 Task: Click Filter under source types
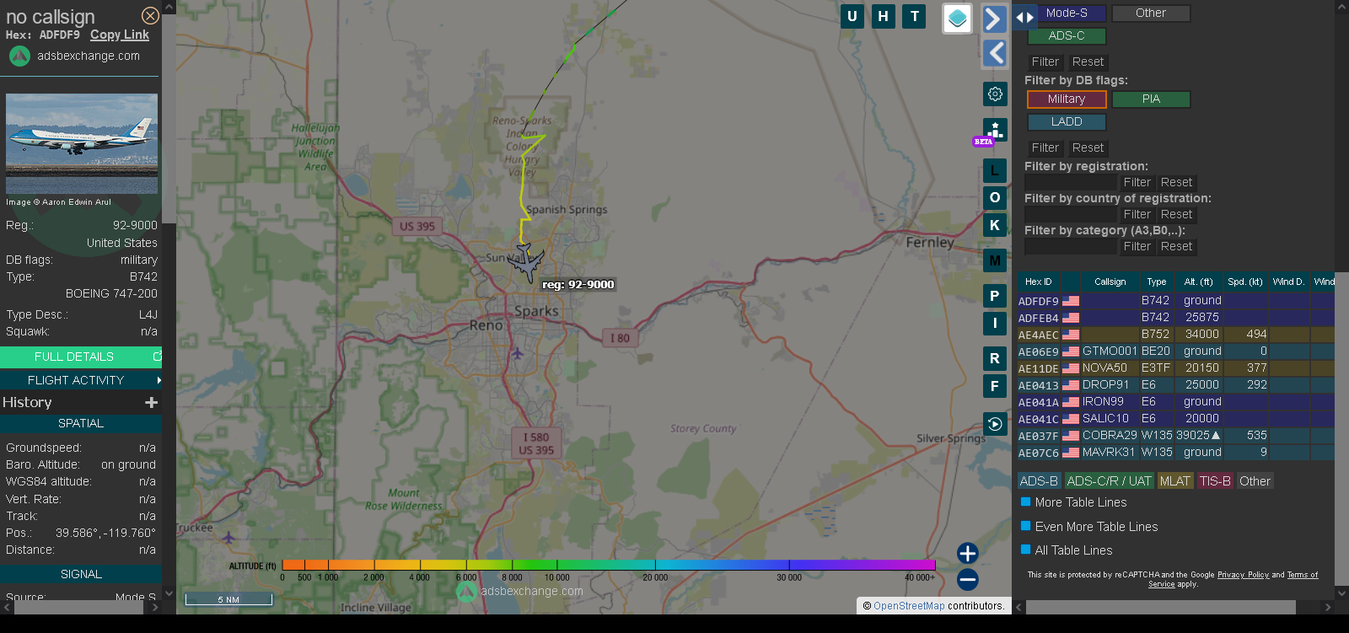click(x=1045, y=62)
